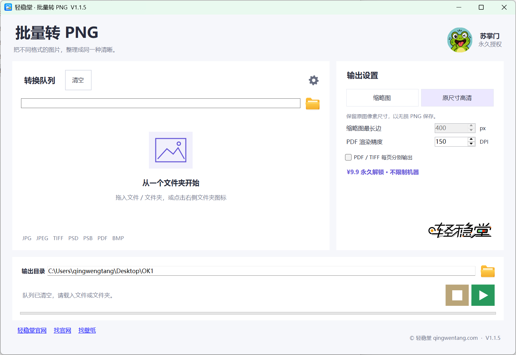Click the frog avatar of user 苏掌门
516x355 pixels.
tap(460, 40)
